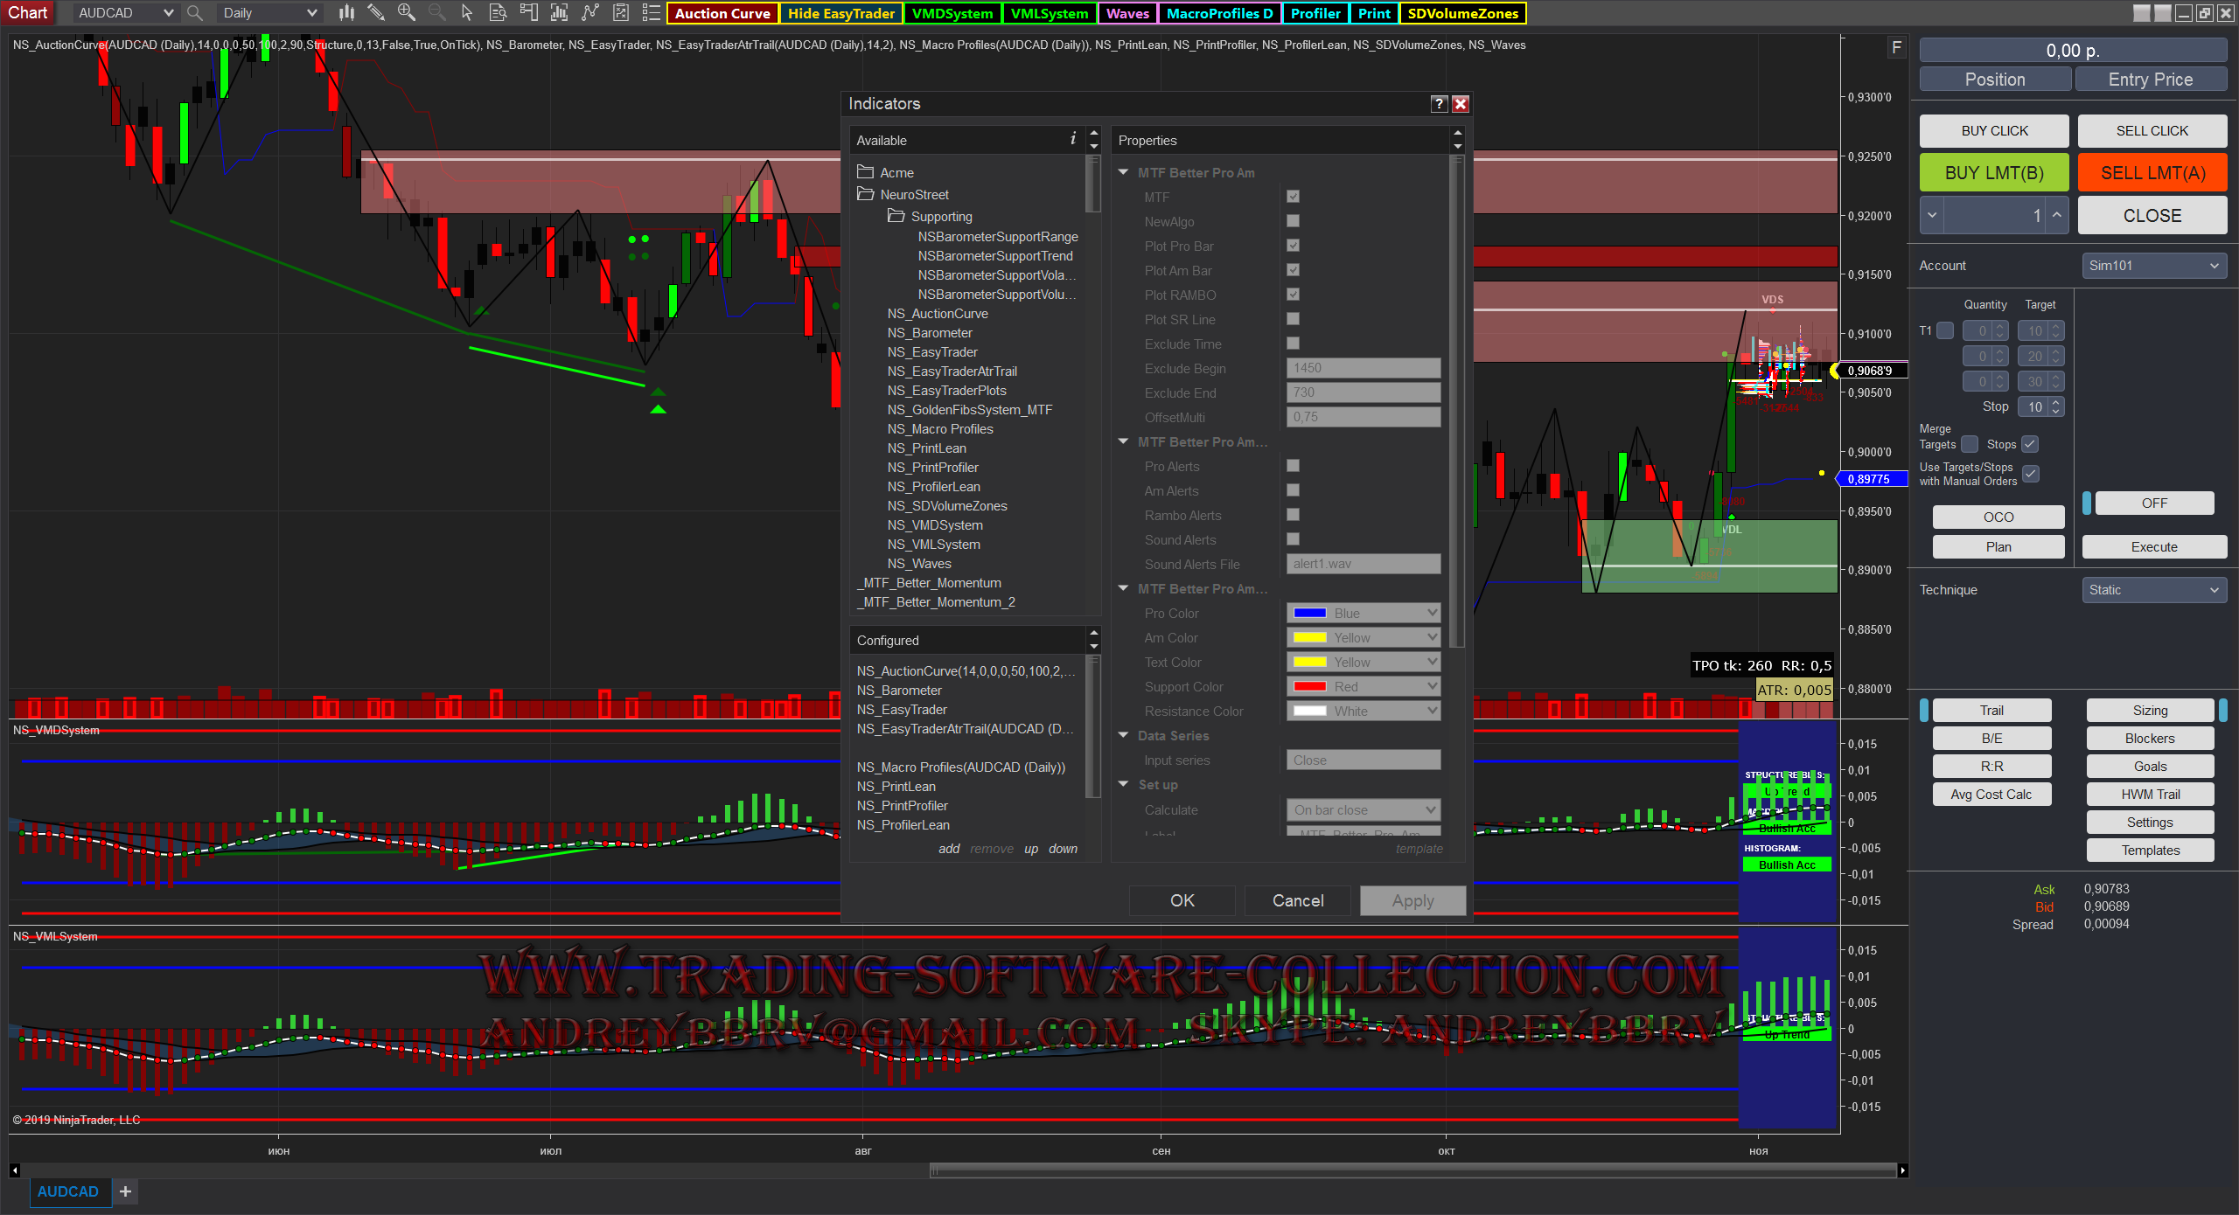
Task: Enable the Plot SR Line checkbox
Action: tap(1293, 319)
